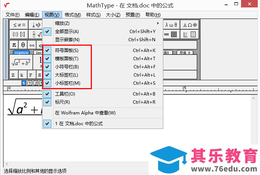Click the horizontal scrollbar left arrow

pos(7,164)
